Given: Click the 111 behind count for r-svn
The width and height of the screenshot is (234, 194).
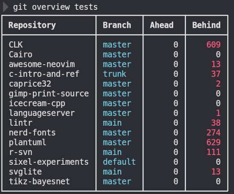Looking at the screenshot, I should click(213, 152).
